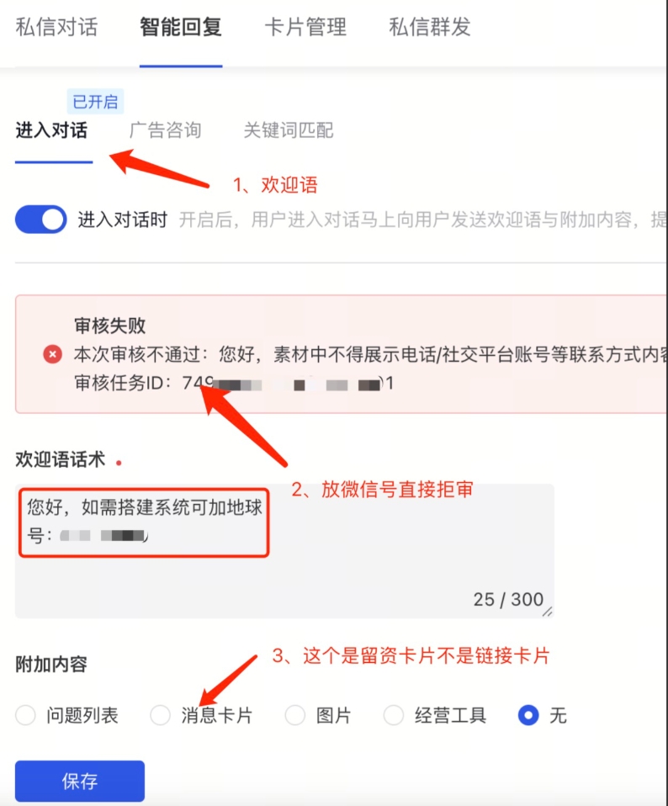Viewport: 668px width, 806px height.
Task: Open the 私信群发 tab
Action: pyautogui.click(x=430, y=27)
